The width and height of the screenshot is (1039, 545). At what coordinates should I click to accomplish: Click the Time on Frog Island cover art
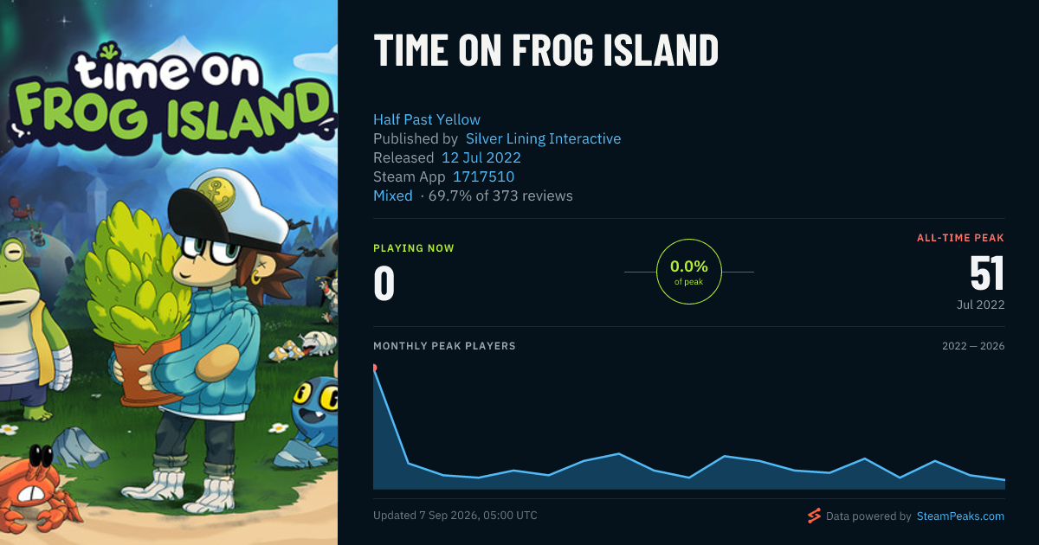point(169,272)
